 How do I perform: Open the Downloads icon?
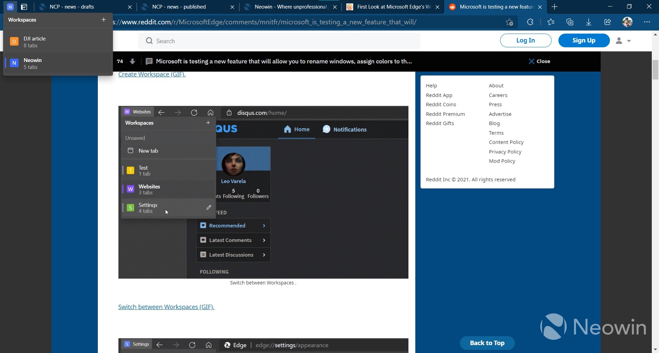point(589,22)
